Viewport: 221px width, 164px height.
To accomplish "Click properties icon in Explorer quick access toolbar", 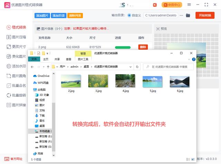I will (39, 53).
